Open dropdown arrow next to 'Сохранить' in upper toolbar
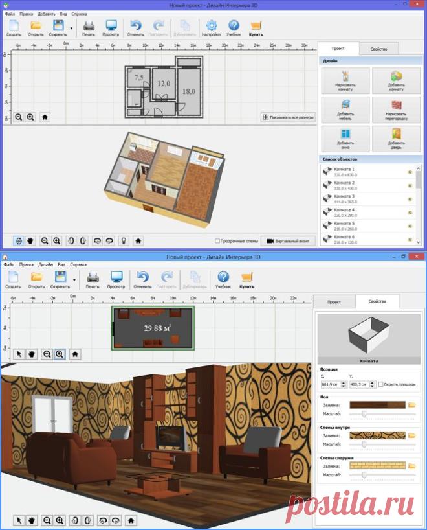Image resolution: width=427 pixels, height=530 pixels. click(71, 28)
